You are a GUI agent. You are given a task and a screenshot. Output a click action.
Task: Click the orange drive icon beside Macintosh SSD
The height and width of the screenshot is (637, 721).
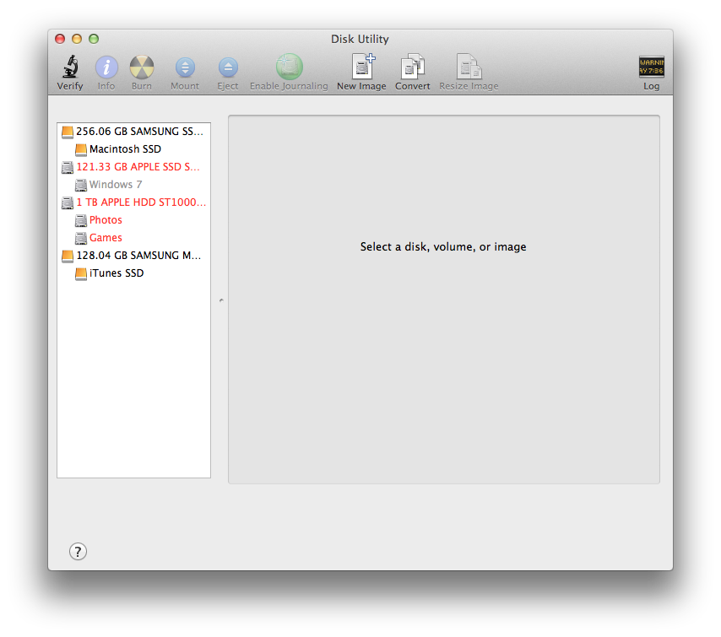[81, 149]
